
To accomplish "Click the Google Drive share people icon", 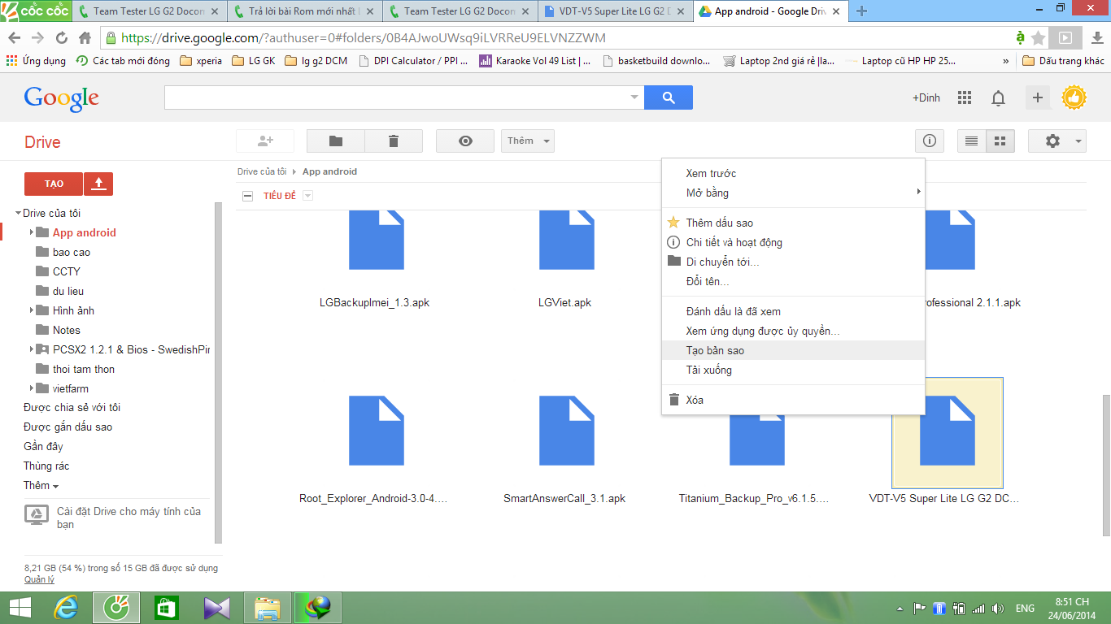I will (x=265, y=141).
